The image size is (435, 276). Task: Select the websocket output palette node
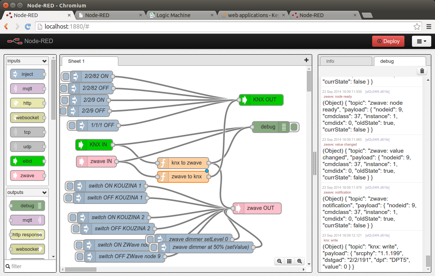pos(27,249)
